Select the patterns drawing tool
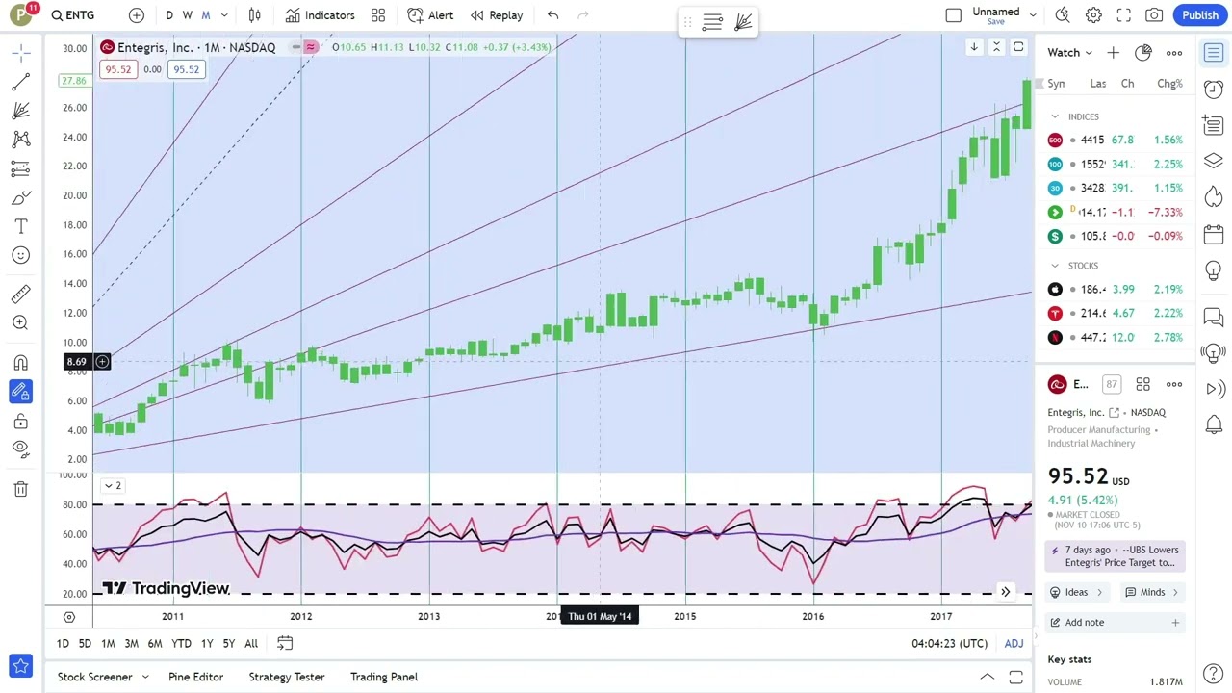This screenshot has width=1232, height=693. [20, 140]
